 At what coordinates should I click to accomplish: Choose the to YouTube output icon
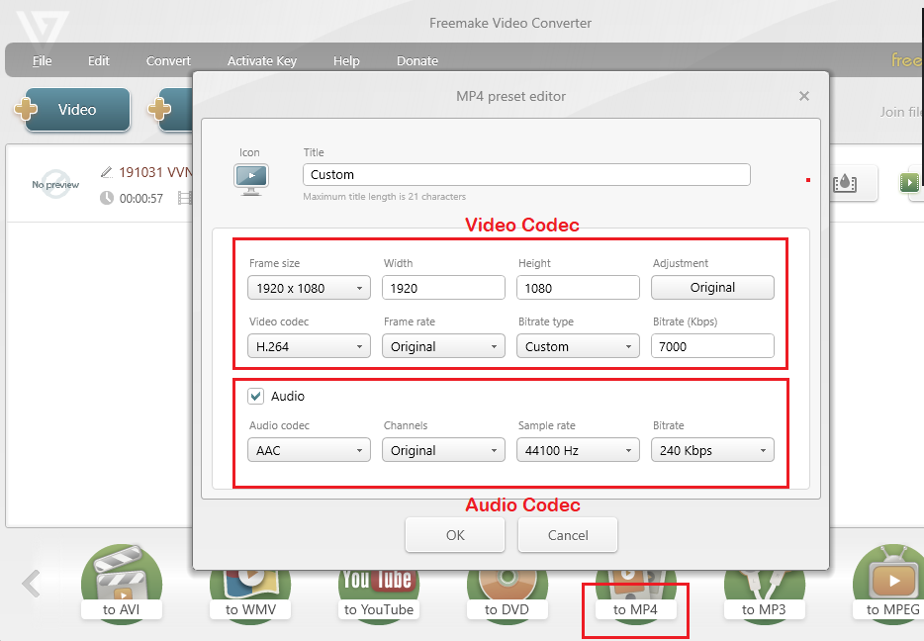pos(379,595)
